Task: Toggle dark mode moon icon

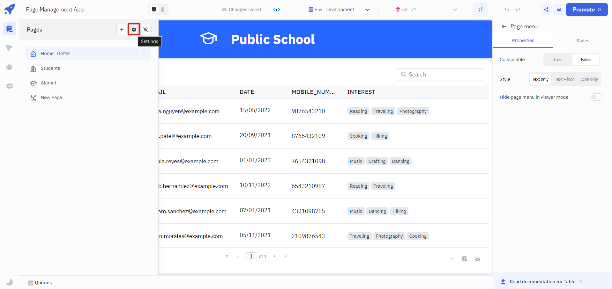Action: [9, 282]
